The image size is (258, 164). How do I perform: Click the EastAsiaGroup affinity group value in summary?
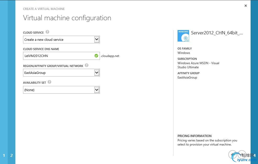pos(187,78)
